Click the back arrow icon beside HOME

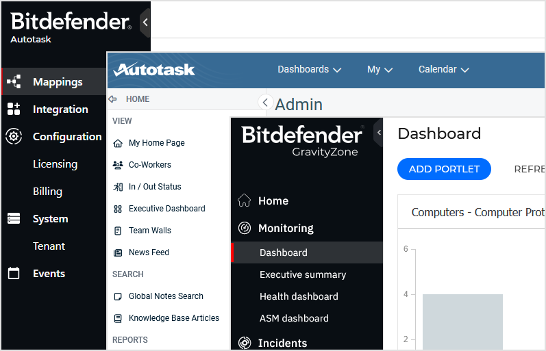112,99
